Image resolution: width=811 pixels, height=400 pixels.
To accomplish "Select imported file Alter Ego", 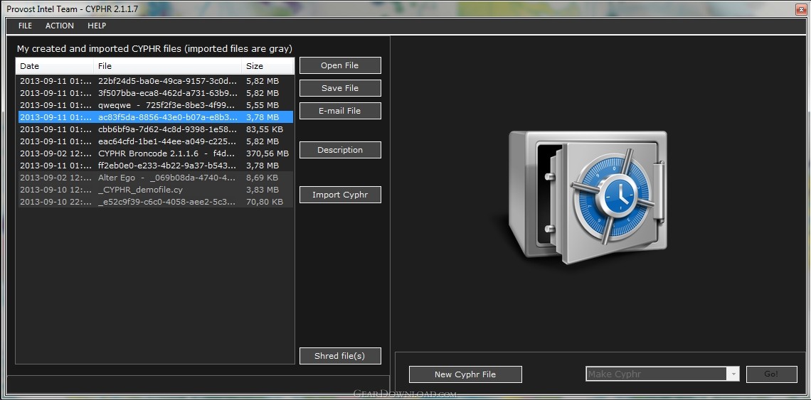I will (x=156, y=178).
